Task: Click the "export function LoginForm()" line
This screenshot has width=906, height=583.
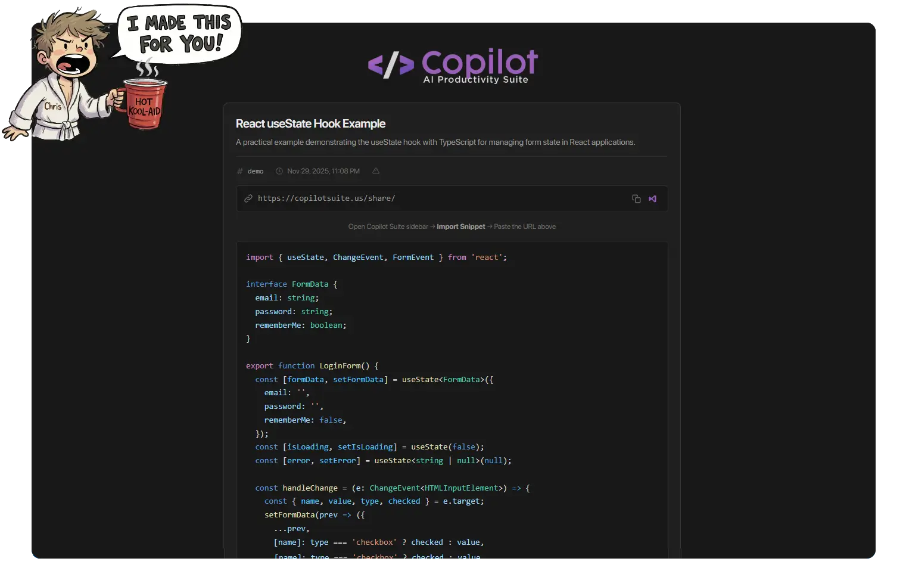Action: [312, 366]
